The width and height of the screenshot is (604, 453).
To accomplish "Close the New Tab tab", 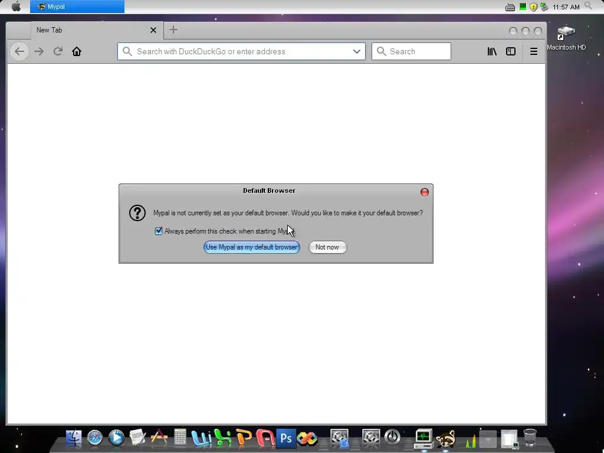I will (153, 30).
